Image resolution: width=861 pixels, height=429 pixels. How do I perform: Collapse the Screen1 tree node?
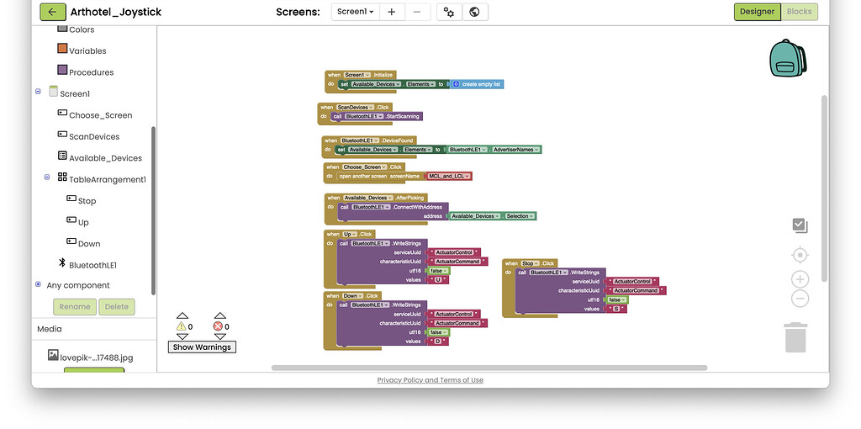[x=38, y=92]
